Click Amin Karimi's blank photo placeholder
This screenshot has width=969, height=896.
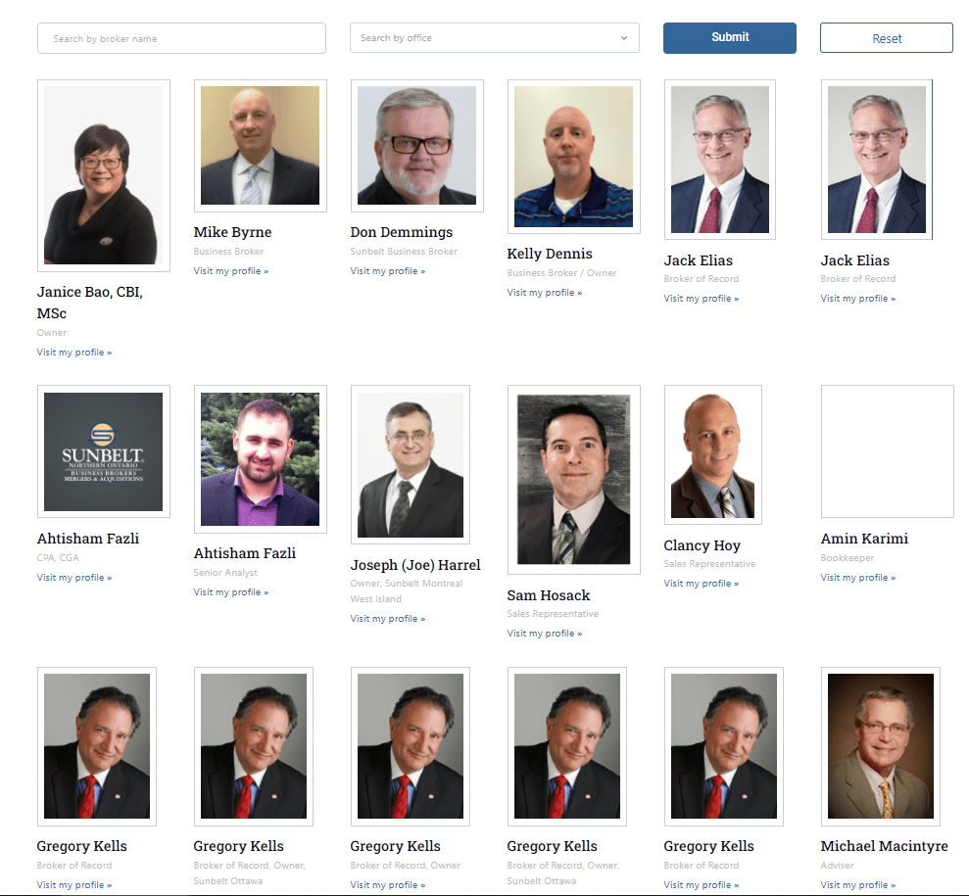pos(888,451)
